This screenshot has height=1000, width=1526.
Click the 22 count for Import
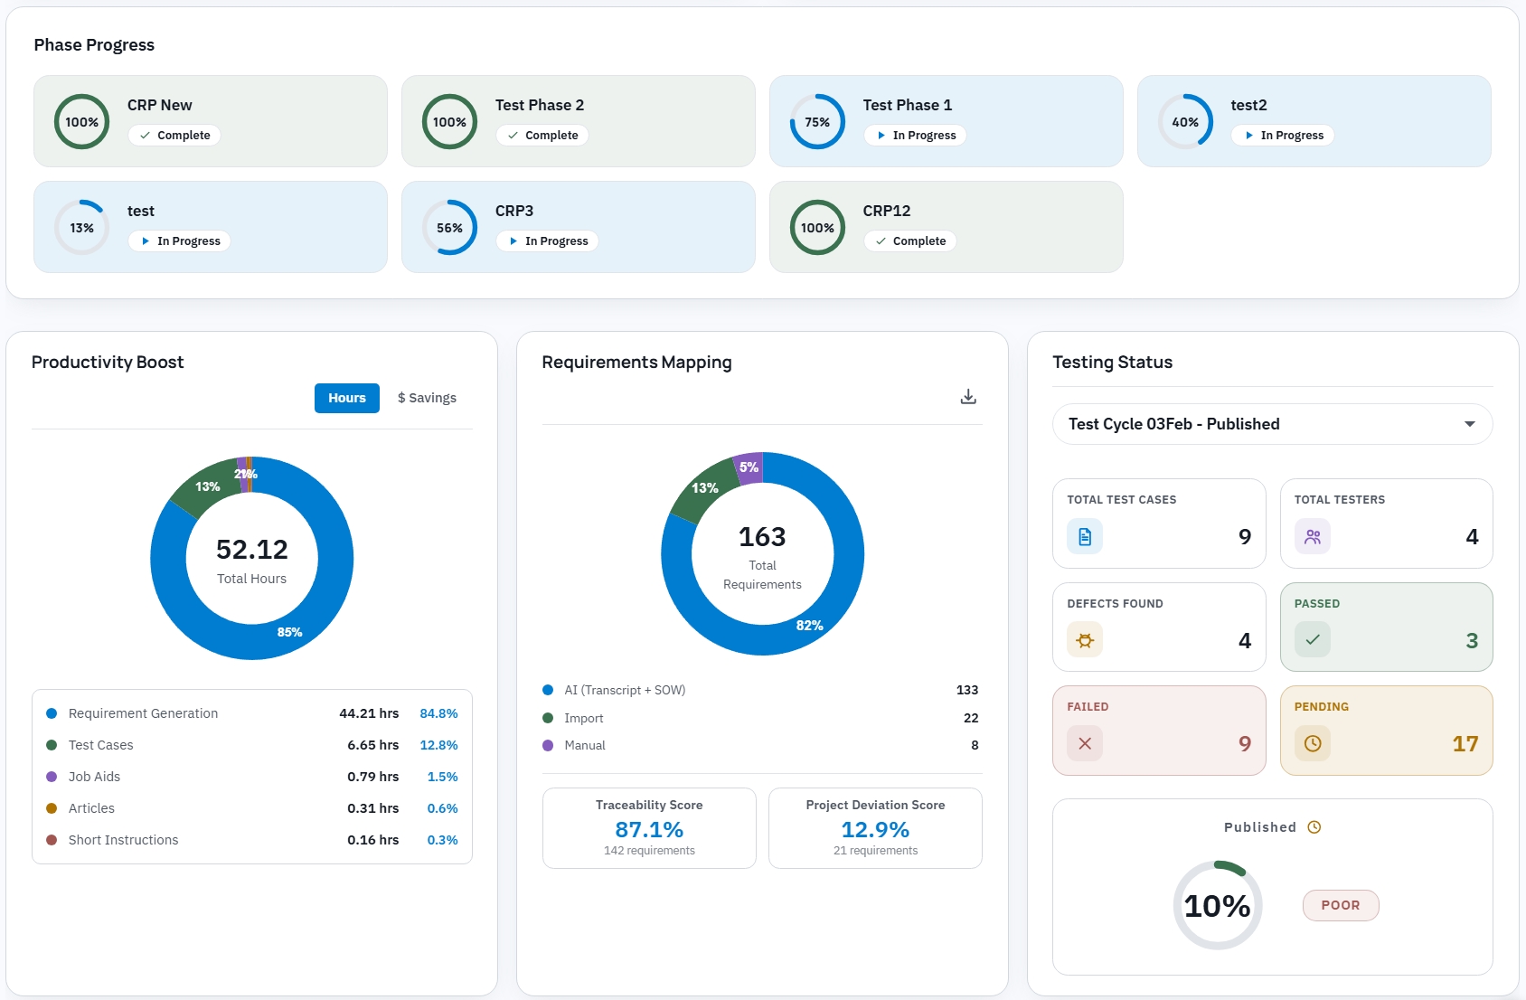(x=971, y=718)
